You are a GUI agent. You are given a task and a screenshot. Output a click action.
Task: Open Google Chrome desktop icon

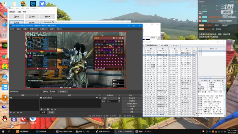pos(4,57)
